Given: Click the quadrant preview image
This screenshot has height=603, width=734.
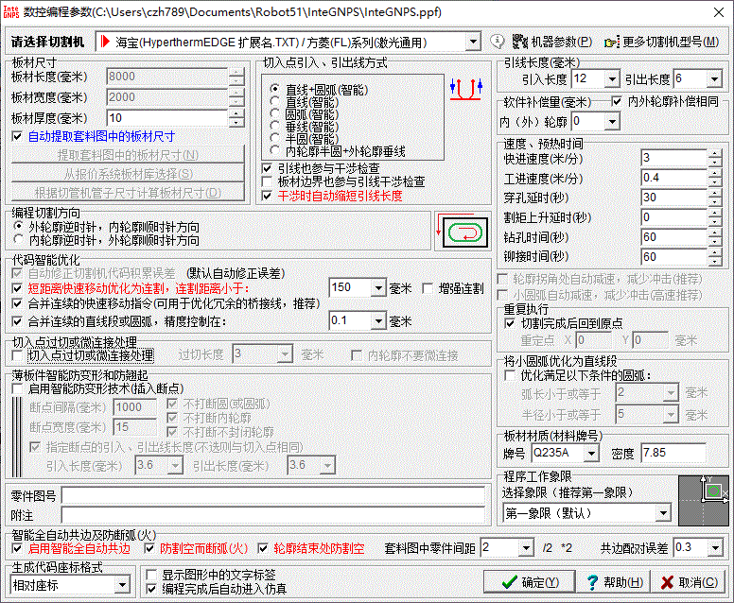Looking at the screenshot, I should coord(703,501).
